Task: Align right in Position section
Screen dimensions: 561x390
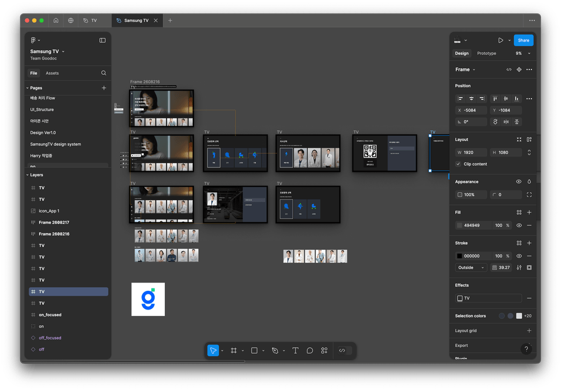Action: [482, 98]
